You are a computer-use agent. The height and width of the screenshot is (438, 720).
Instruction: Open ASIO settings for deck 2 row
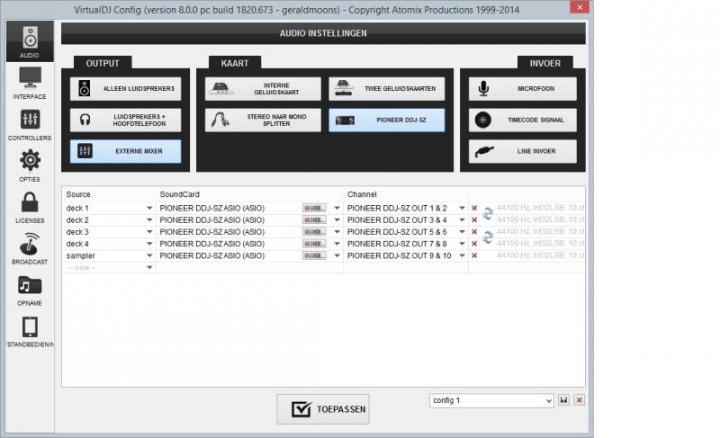click(314, 220)
